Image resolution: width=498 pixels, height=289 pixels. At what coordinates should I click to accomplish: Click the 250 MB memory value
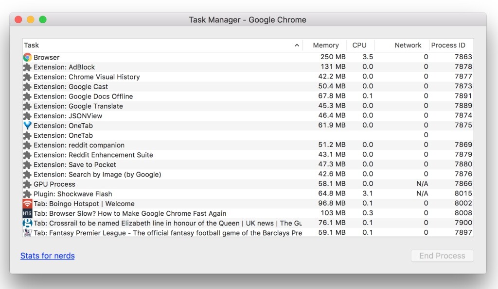[333, 57]
